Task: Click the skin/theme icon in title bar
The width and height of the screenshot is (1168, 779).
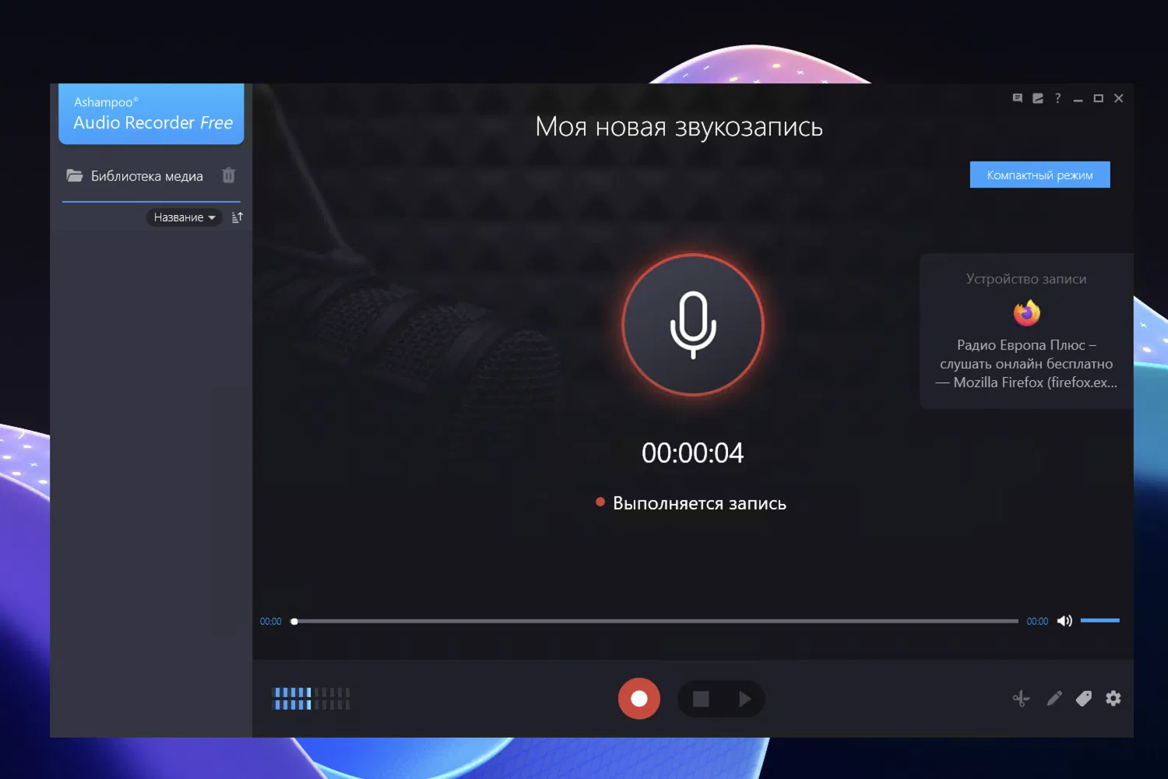Action: point(1038,98)
